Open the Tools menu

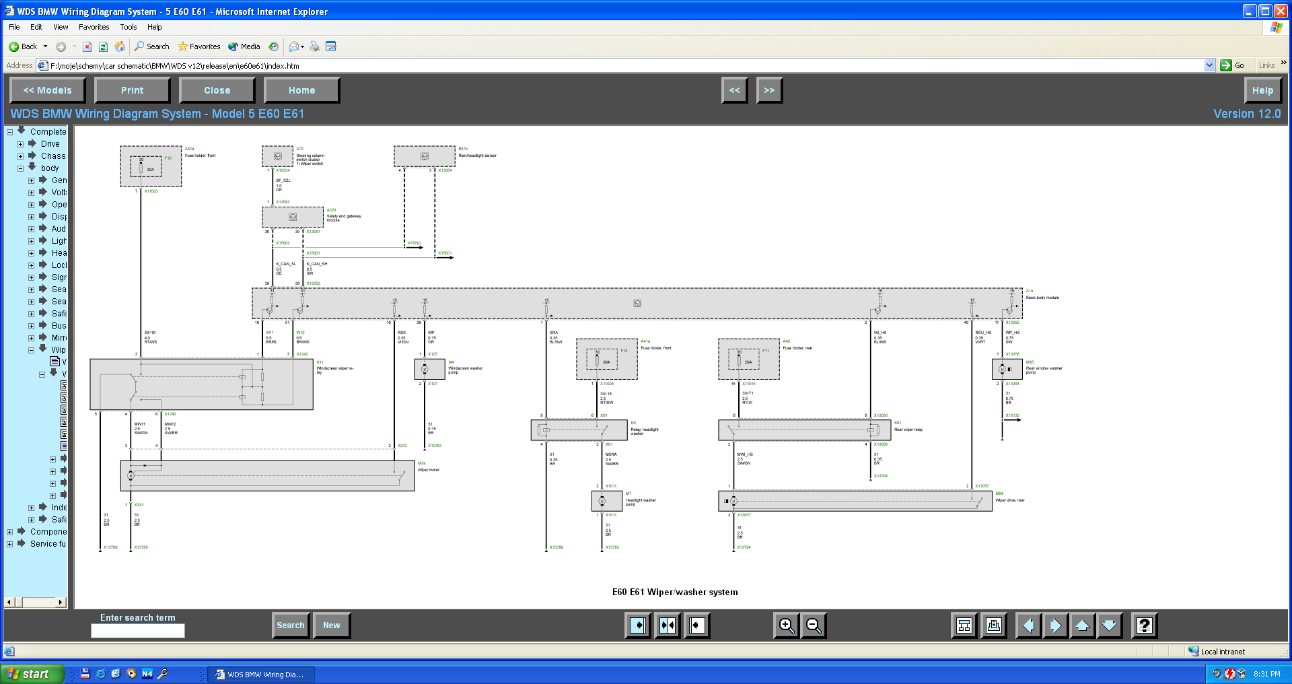point(129,27)
